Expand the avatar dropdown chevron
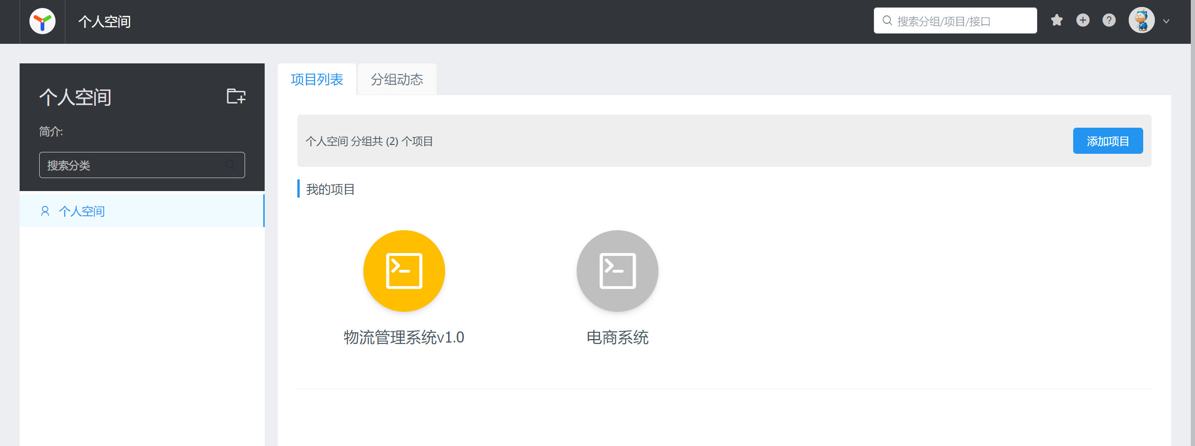The width and height of the screenshot is (1195, 446). point(1167,21)
